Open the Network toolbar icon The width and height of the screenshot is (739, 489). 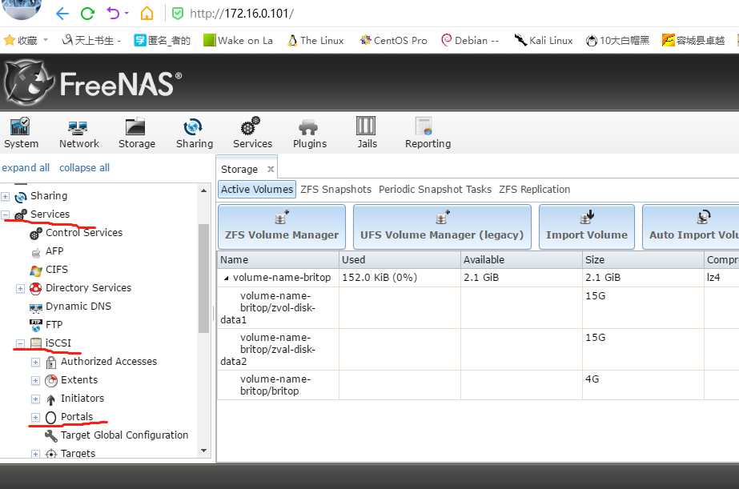78,133
